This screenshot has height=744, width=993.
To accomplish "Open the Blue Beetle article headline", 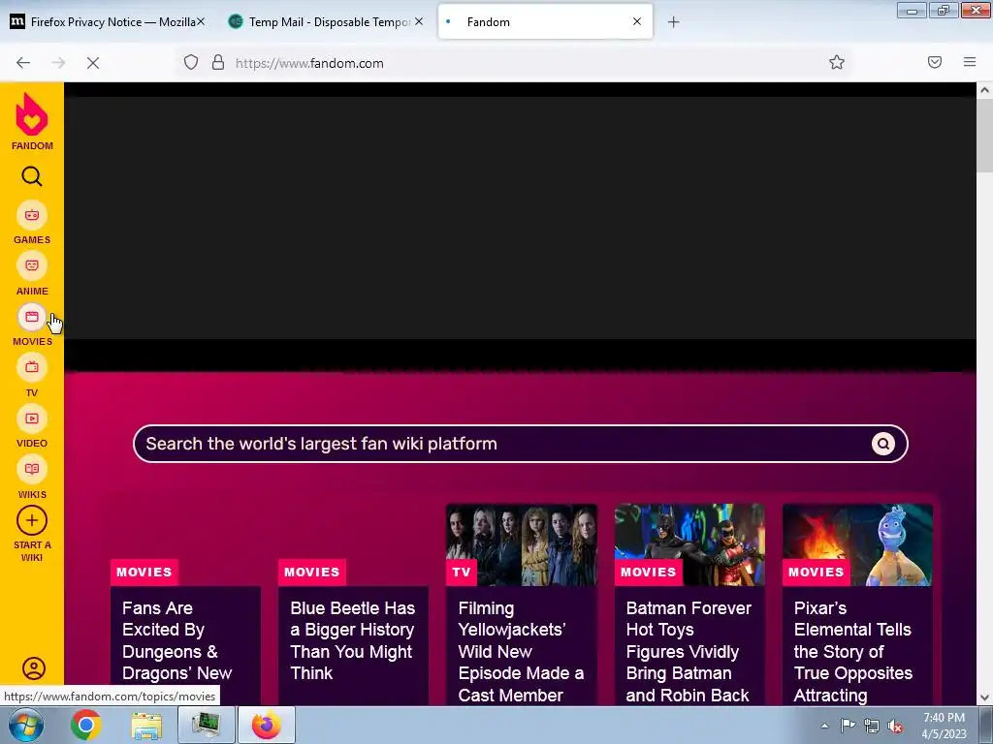I will coord(353,640).
